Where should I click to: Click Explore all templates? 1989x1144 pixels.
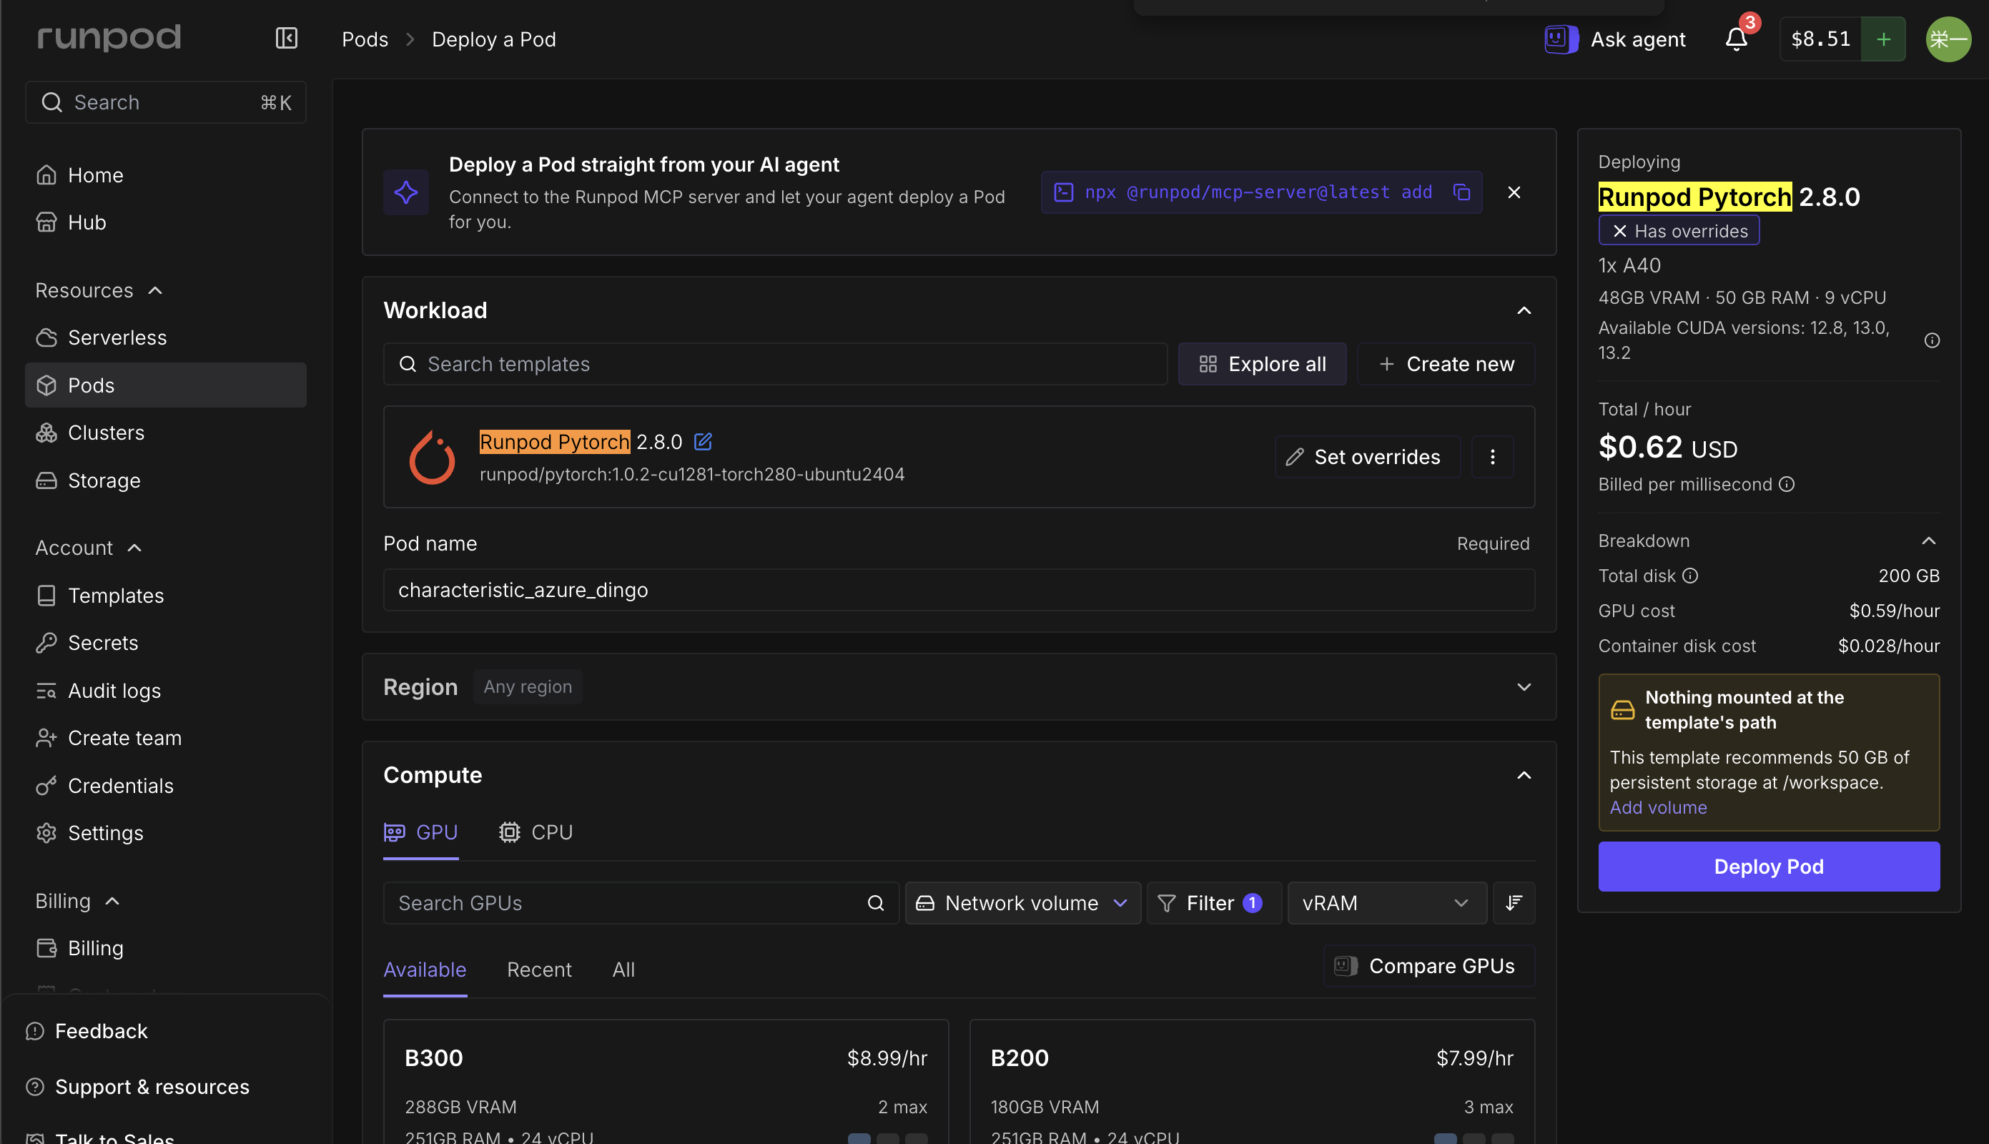click(1262, 364)
